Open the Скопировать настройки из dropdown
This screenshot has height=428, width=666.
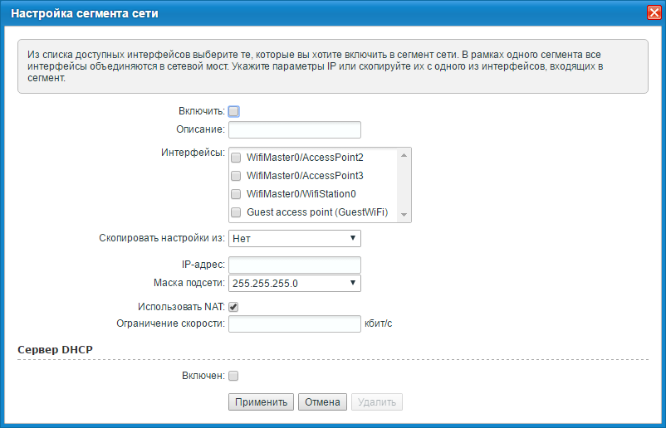coord(294,239)
